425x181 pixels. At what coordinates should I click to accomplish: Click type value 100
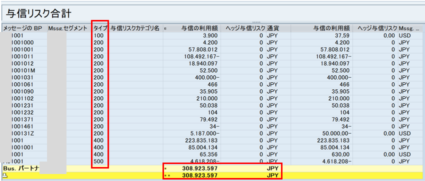click(x=98, y=35)
